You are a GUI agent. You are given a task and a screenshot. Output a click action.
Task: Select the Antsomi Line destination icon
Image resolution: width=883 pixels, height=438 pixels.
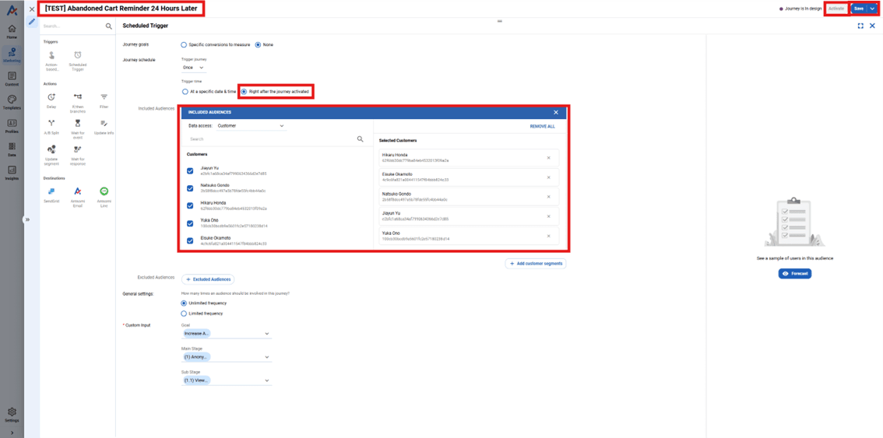point(104,191)
